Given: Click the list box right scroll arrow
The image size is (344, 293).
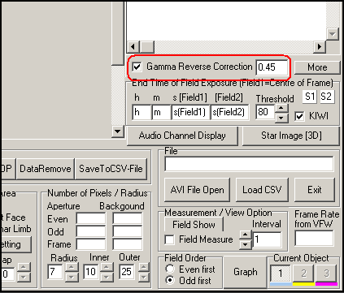Looking at the screenshot, I should (x=320, y=47).
